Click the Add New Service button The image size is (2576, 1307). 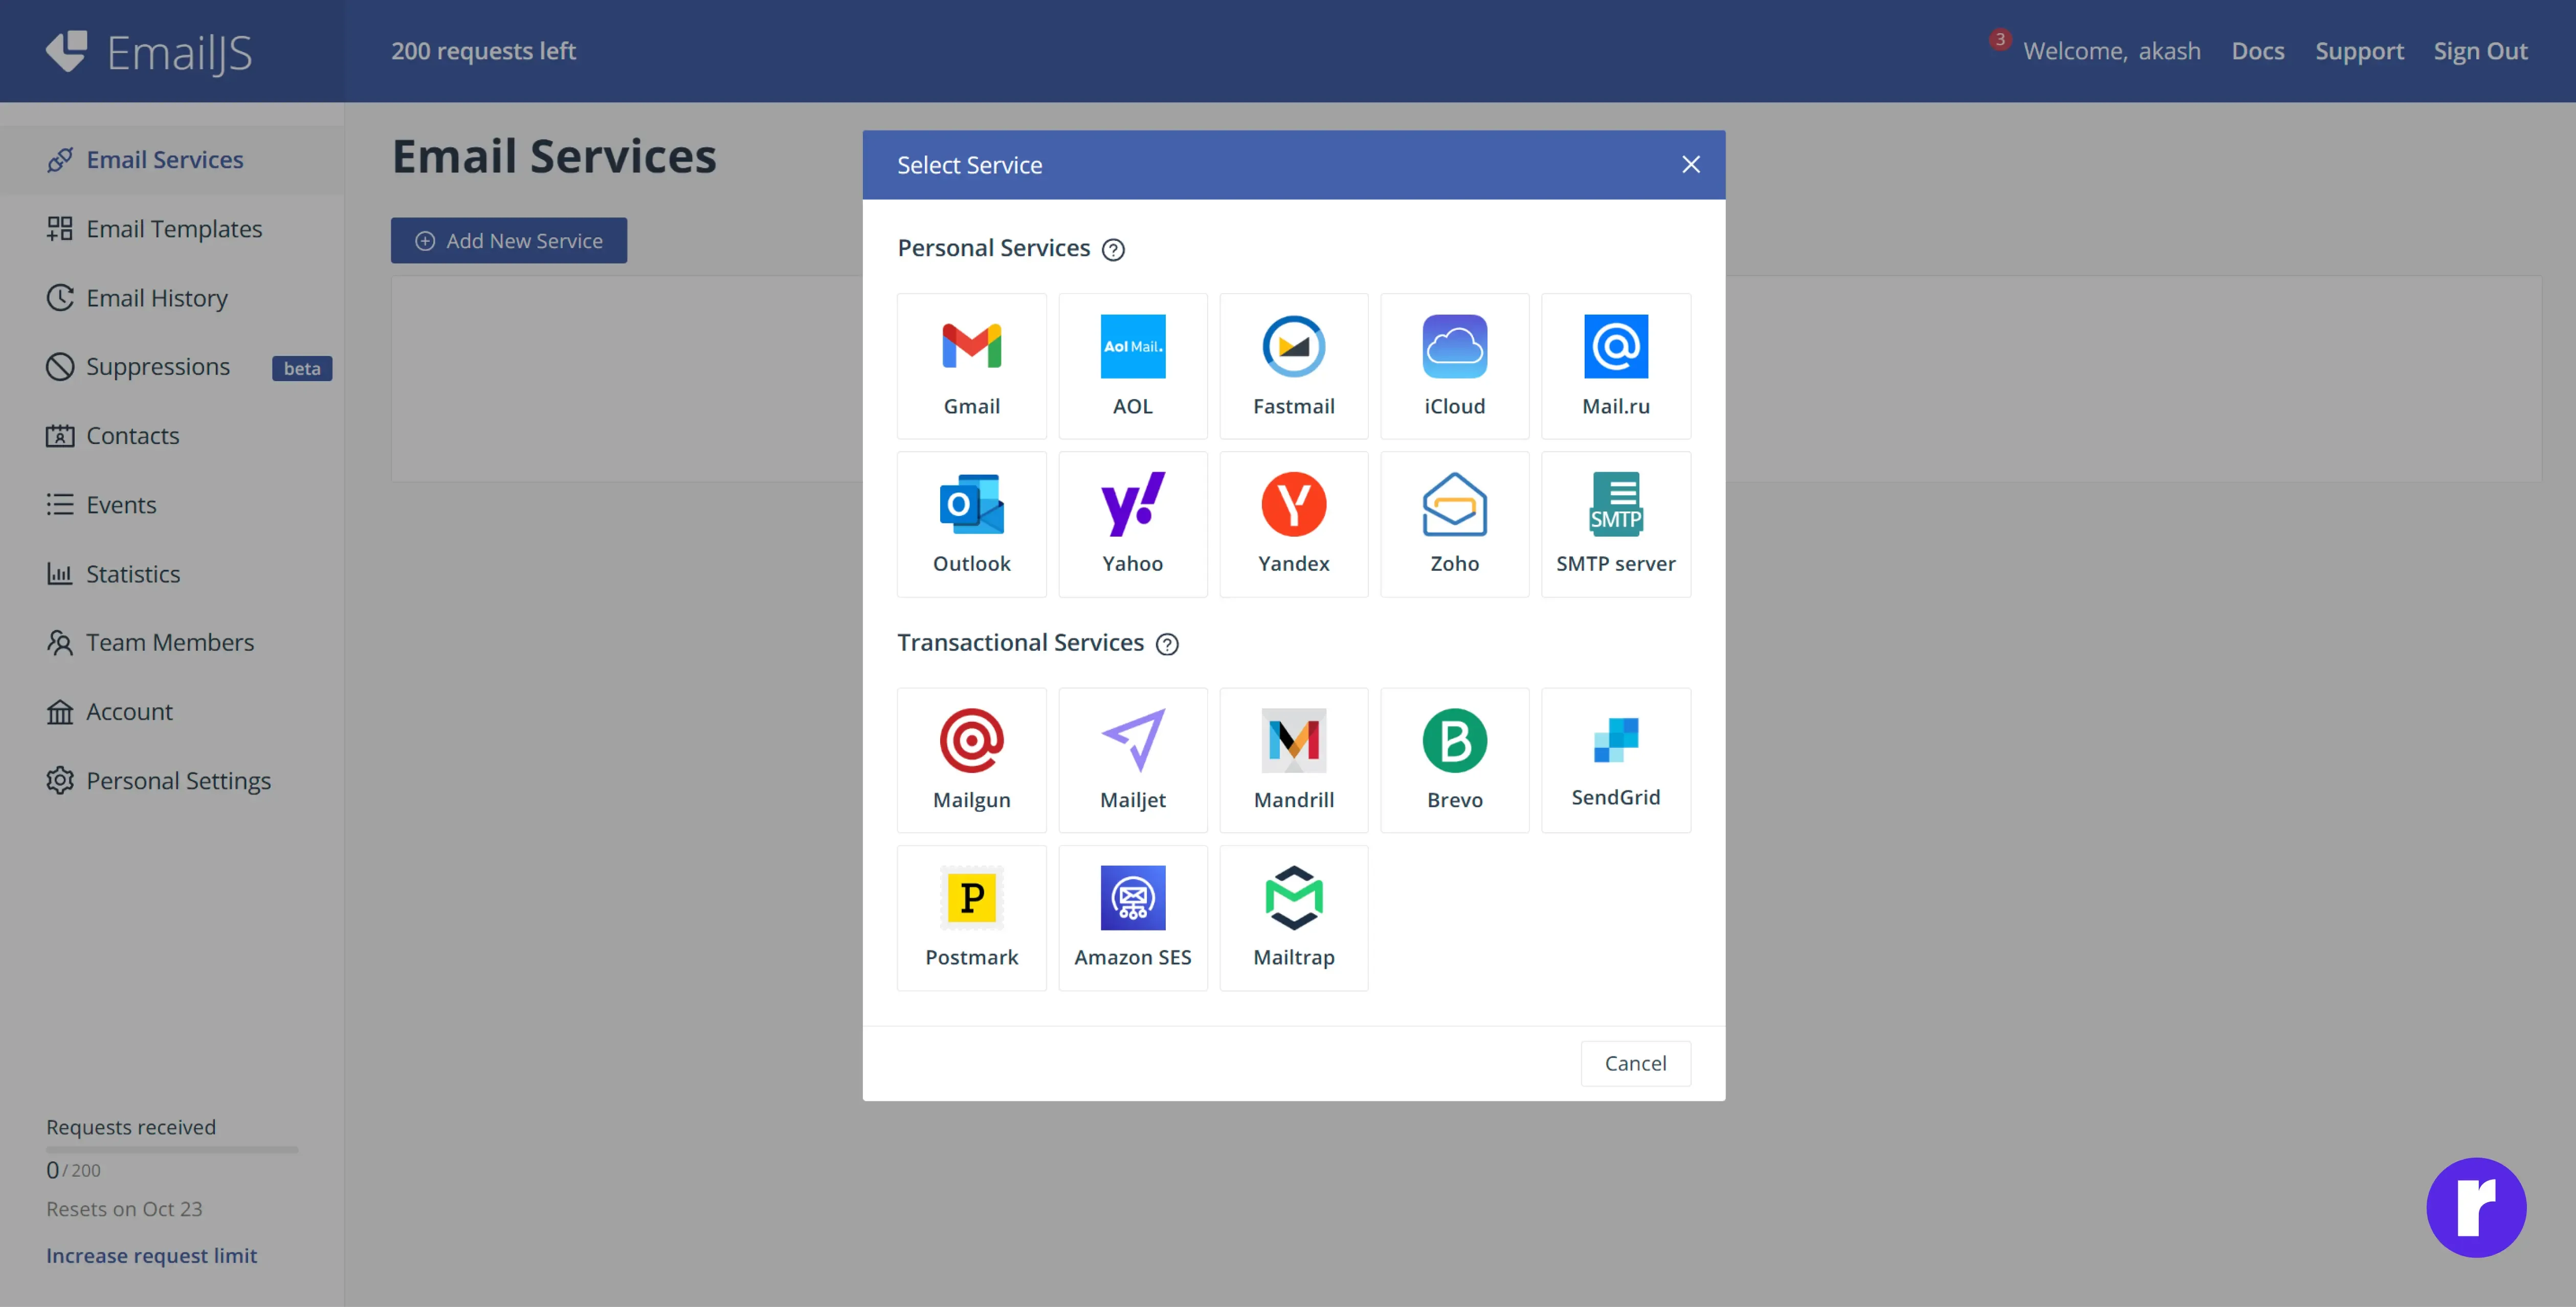tap(508, 241)
